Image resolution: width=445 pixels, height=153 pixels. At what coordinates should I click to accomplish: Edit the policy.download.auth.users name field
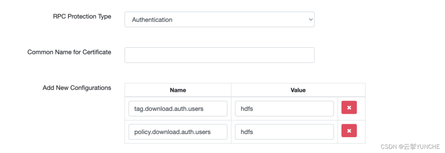pyautogui.click(x=178, y=132)
